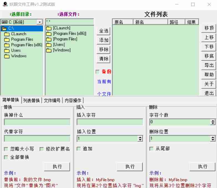Image resolution: width=217 pixels, height=188 pixels.
Task: Click 执行 button in 删除 group
Action: tap(203, 166)
